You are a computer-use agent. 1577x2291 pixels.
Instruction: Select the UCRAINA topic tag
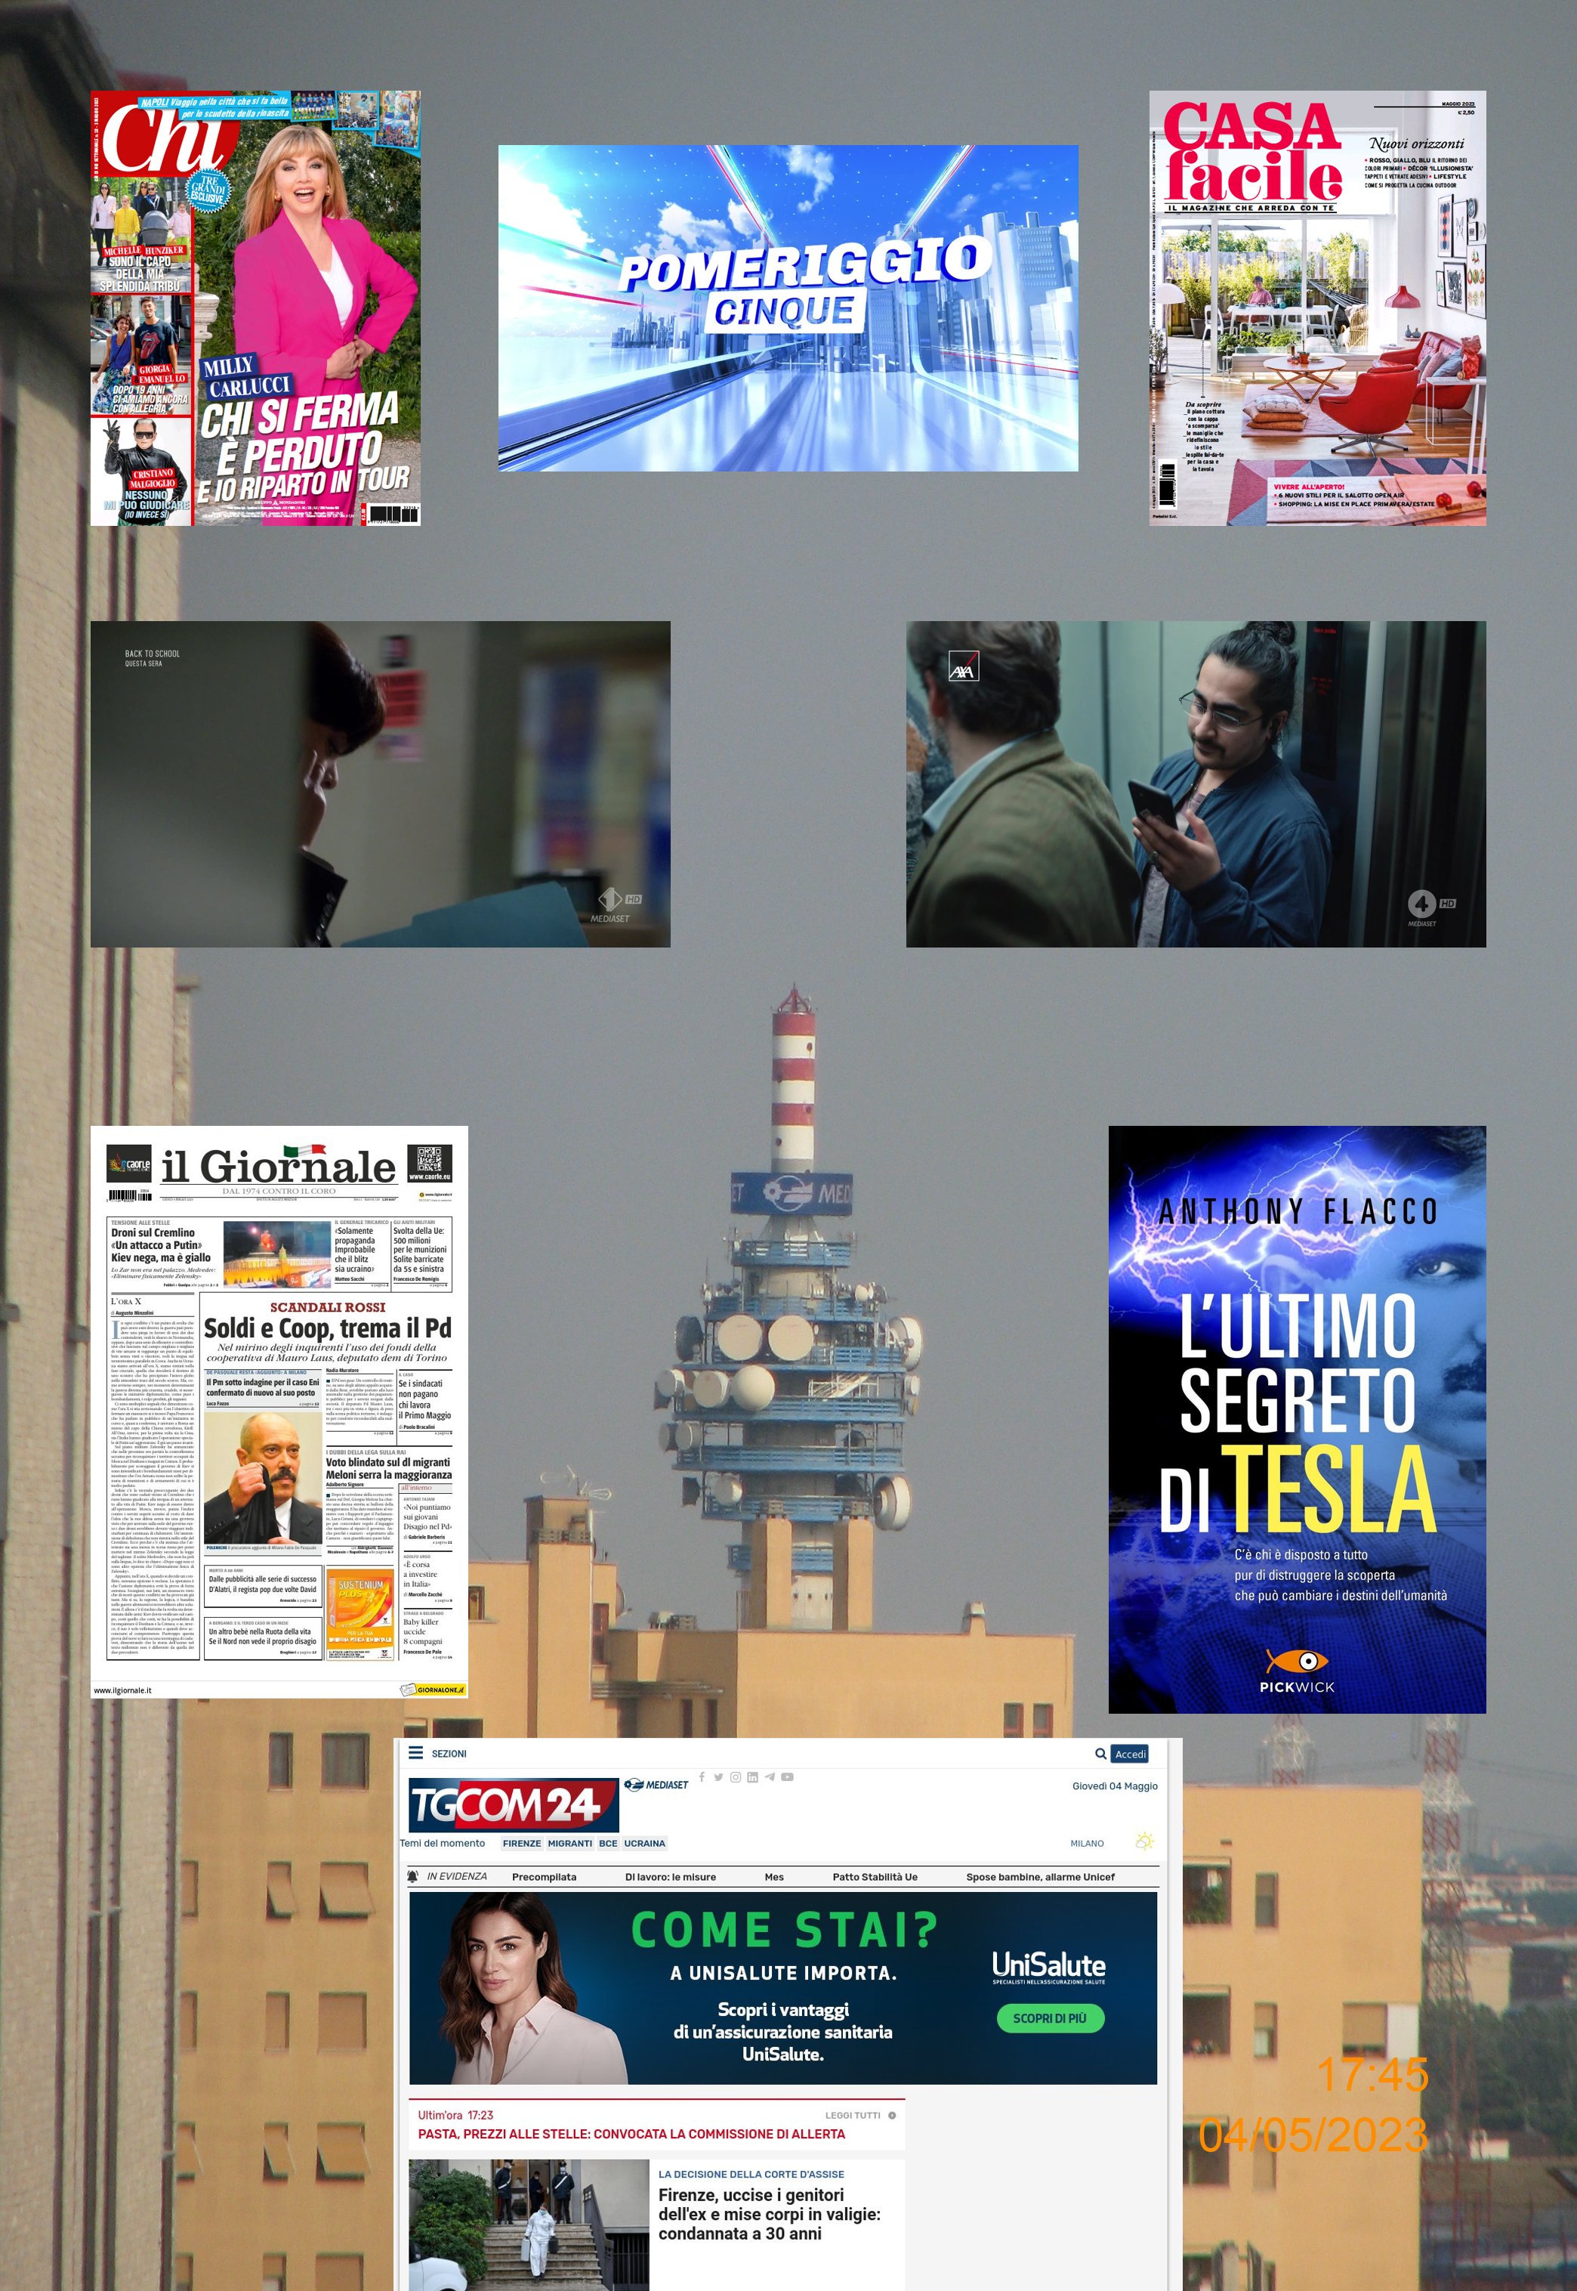644,1843
